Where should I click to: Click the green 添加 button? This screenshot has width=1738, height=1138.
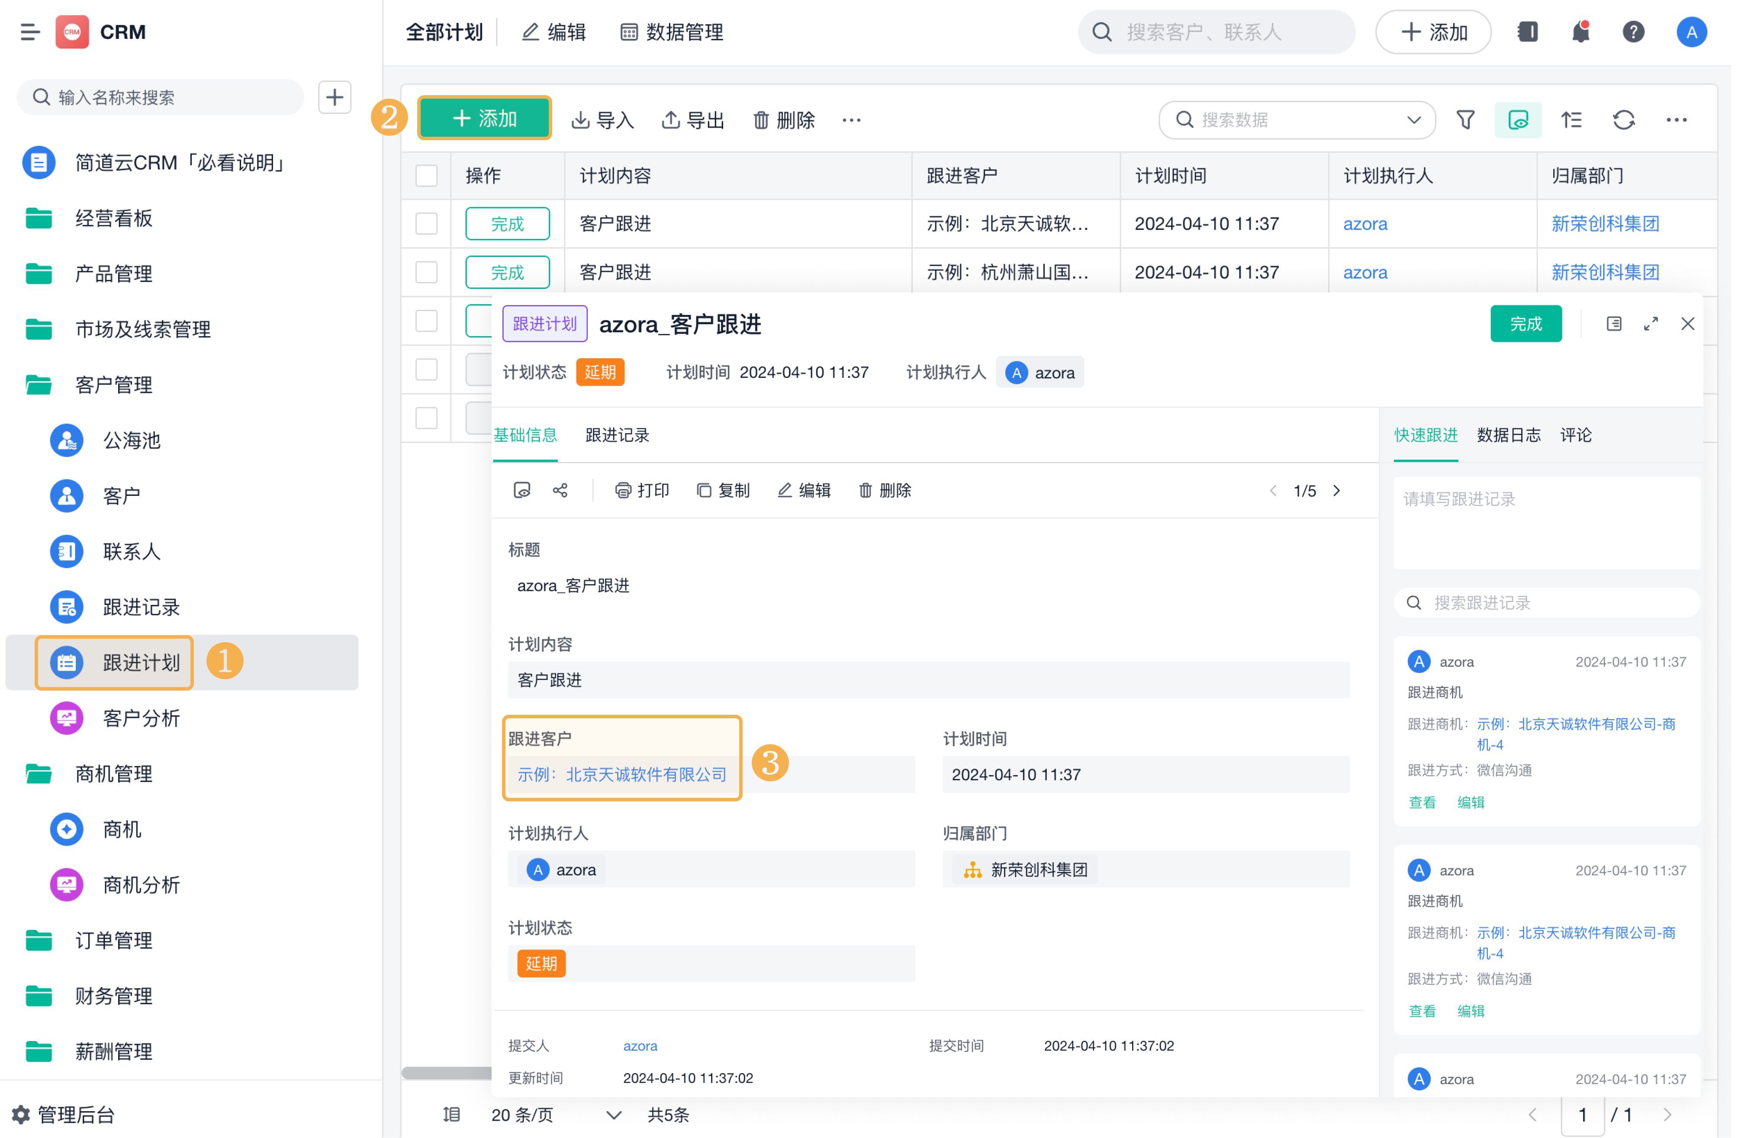pyautogui.click(x=486, y=118)
